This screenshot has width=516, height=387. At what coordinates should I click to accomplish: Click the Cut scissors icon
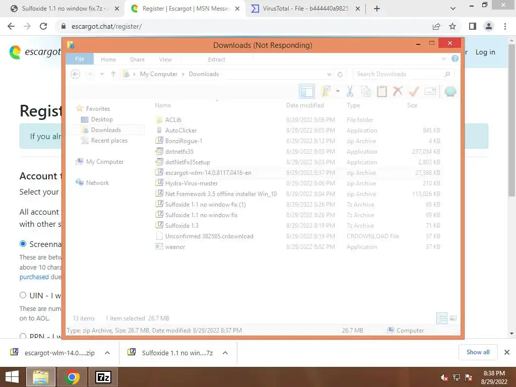350,91
